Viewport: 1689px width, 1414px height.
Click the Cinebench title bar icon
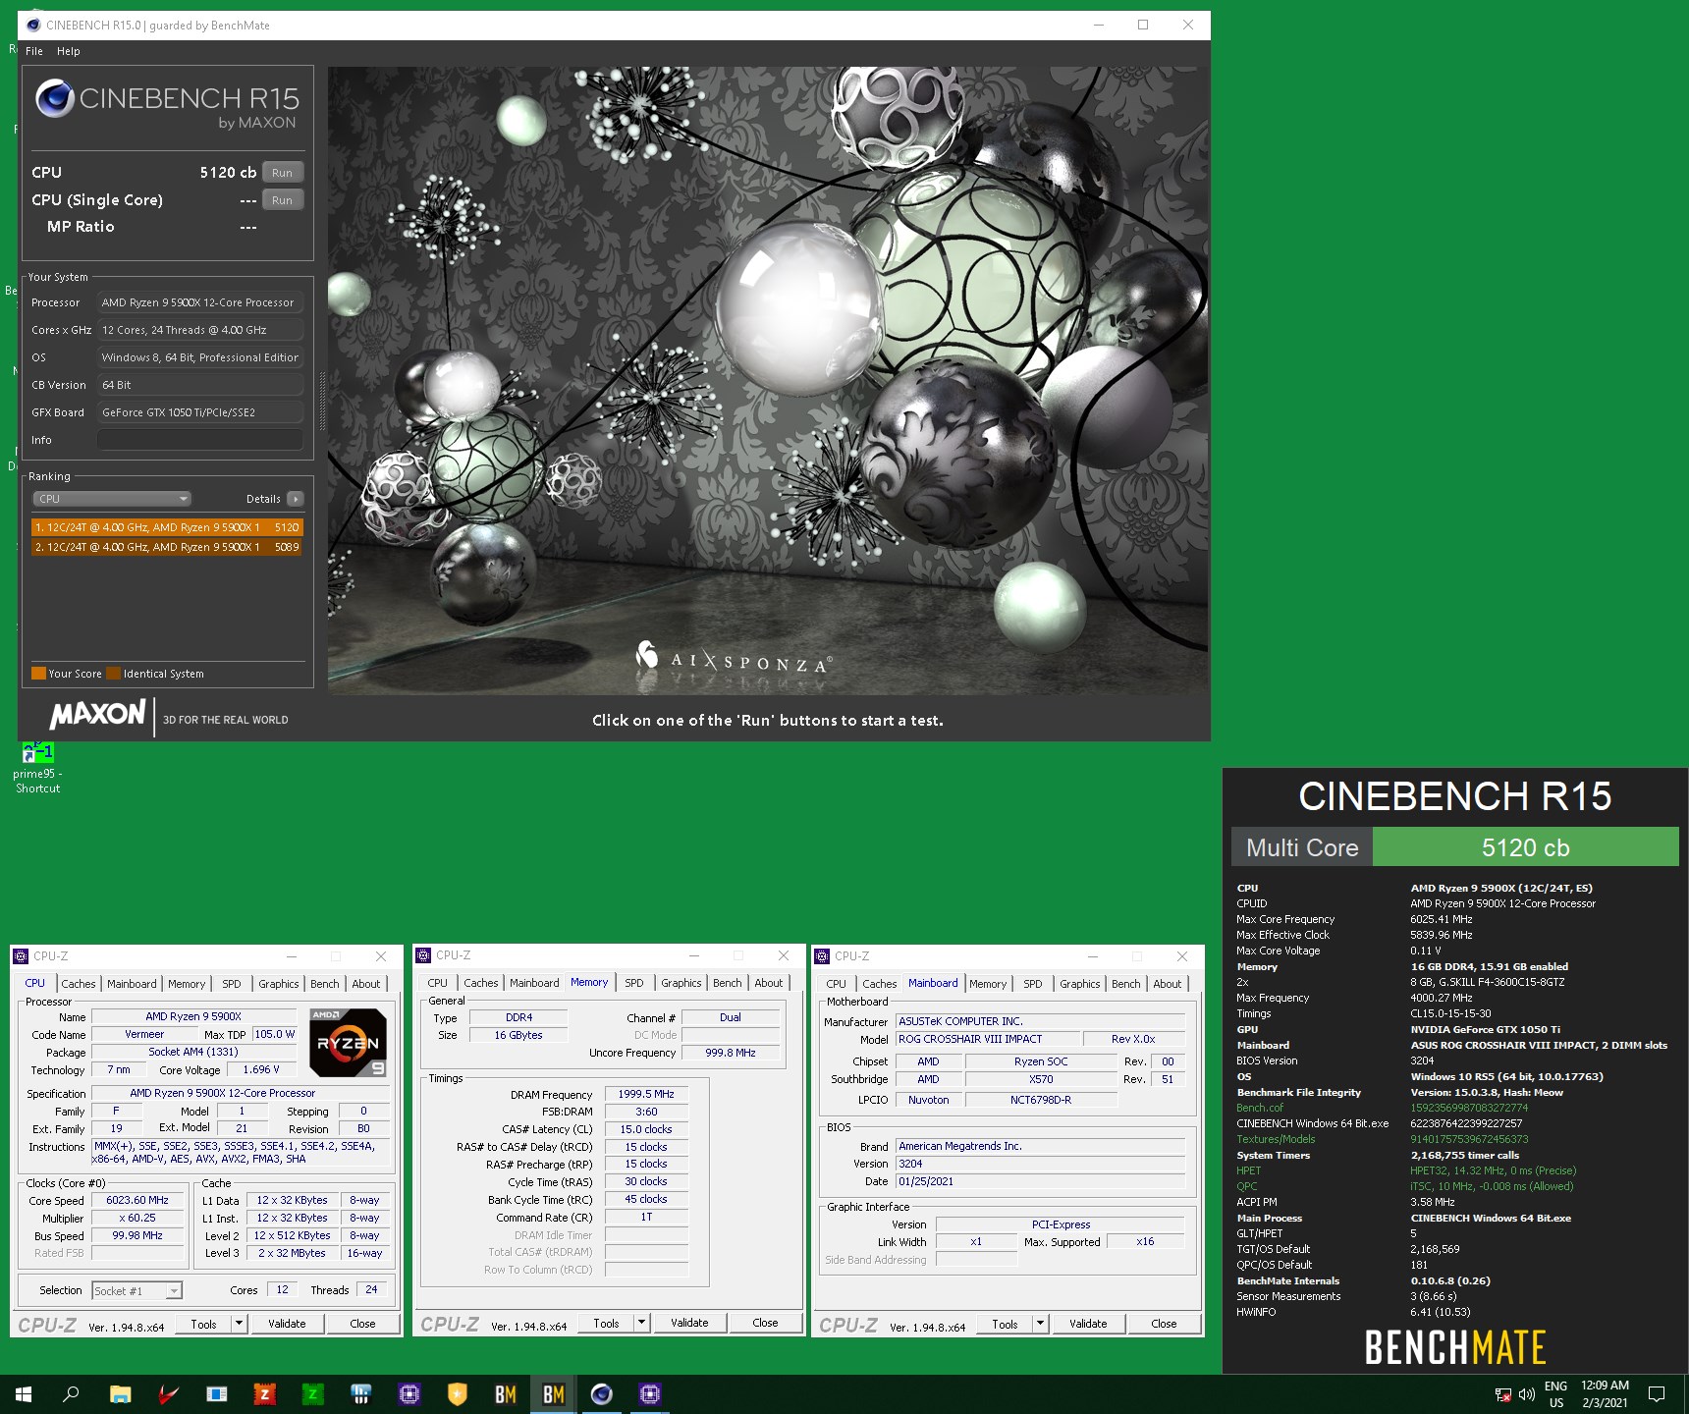(33, 26)
